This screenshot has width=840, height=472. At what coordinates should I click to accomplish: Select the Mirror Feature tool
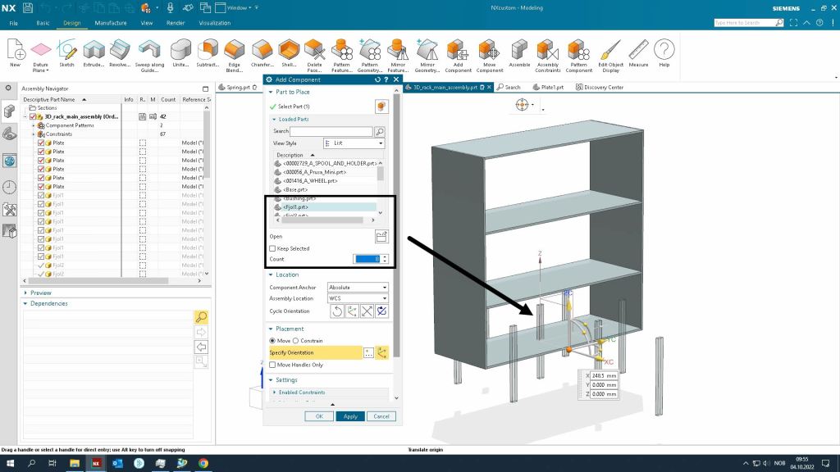coord(397,52)
